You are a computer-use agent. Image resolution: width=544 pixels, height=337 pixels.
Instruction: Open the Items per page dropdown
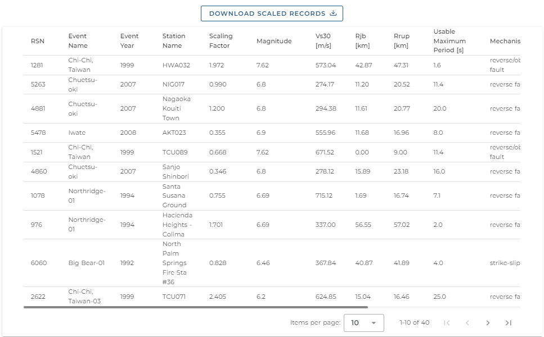click(363, 323)
